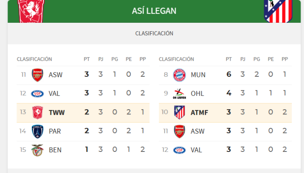Image resolution: width=304 pixels, height=173 pixels.
Task: Click the PT column header in left table
Action: (x=87, y=59)
